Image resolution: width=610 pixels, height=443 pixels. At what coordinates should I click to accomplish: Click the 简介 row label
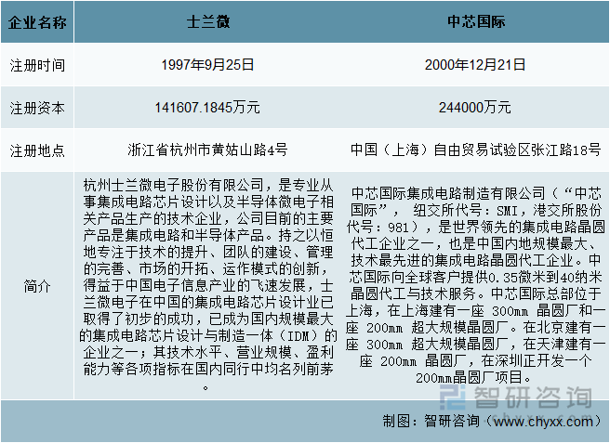37,286
